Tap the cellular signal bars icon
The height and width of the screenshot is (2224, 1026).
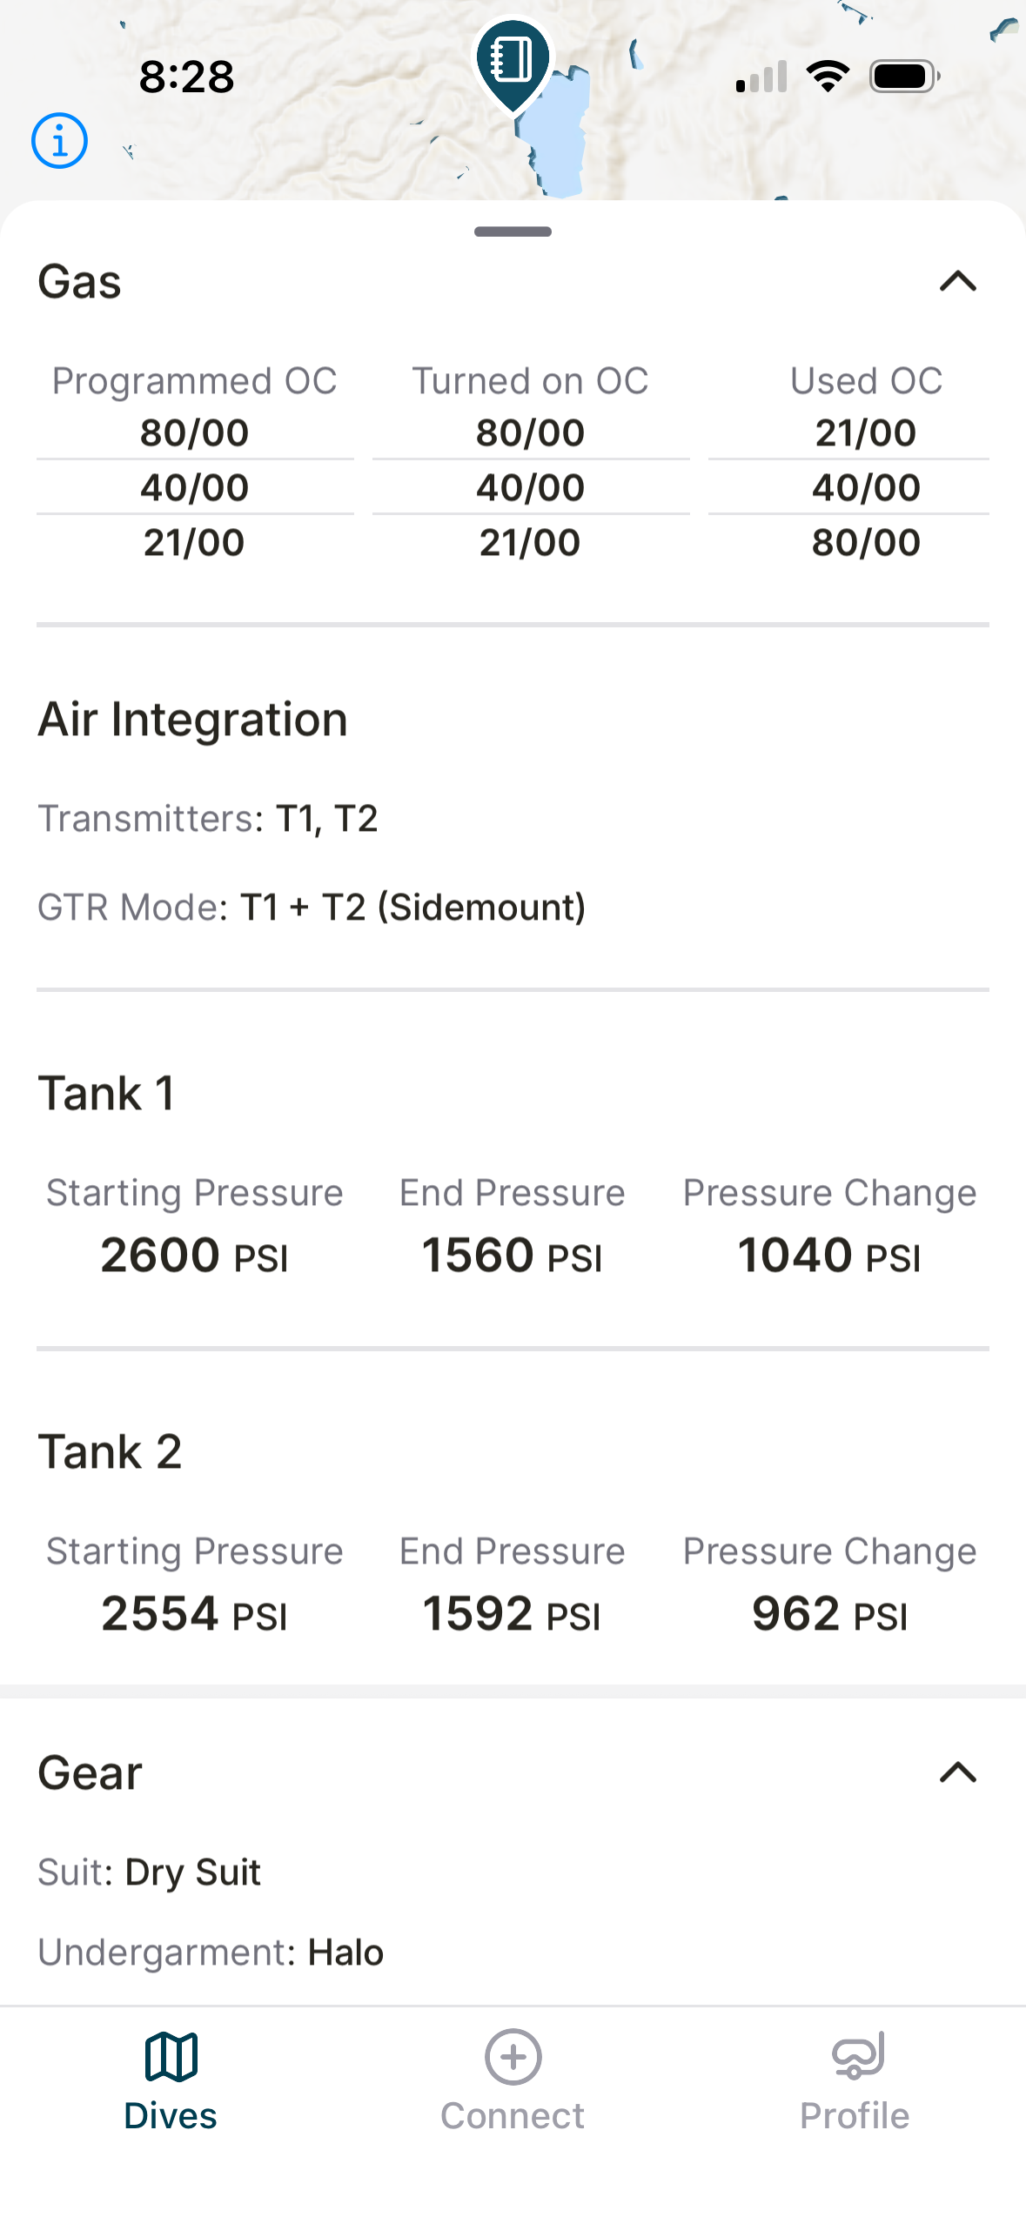(761, 77)
